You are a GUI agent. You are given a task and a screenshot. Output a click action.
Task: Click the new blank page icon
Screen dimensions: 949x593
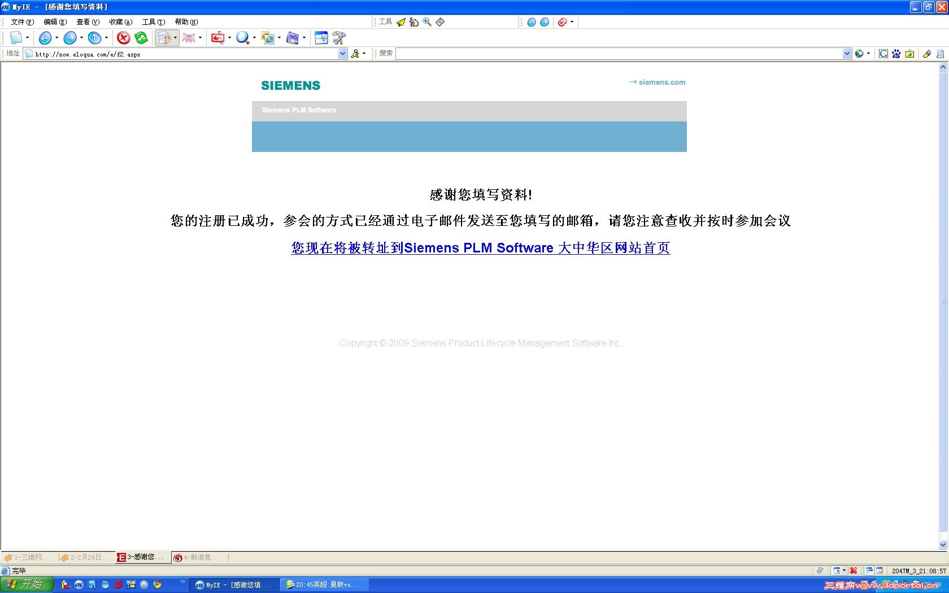click(x=16, y=38)
